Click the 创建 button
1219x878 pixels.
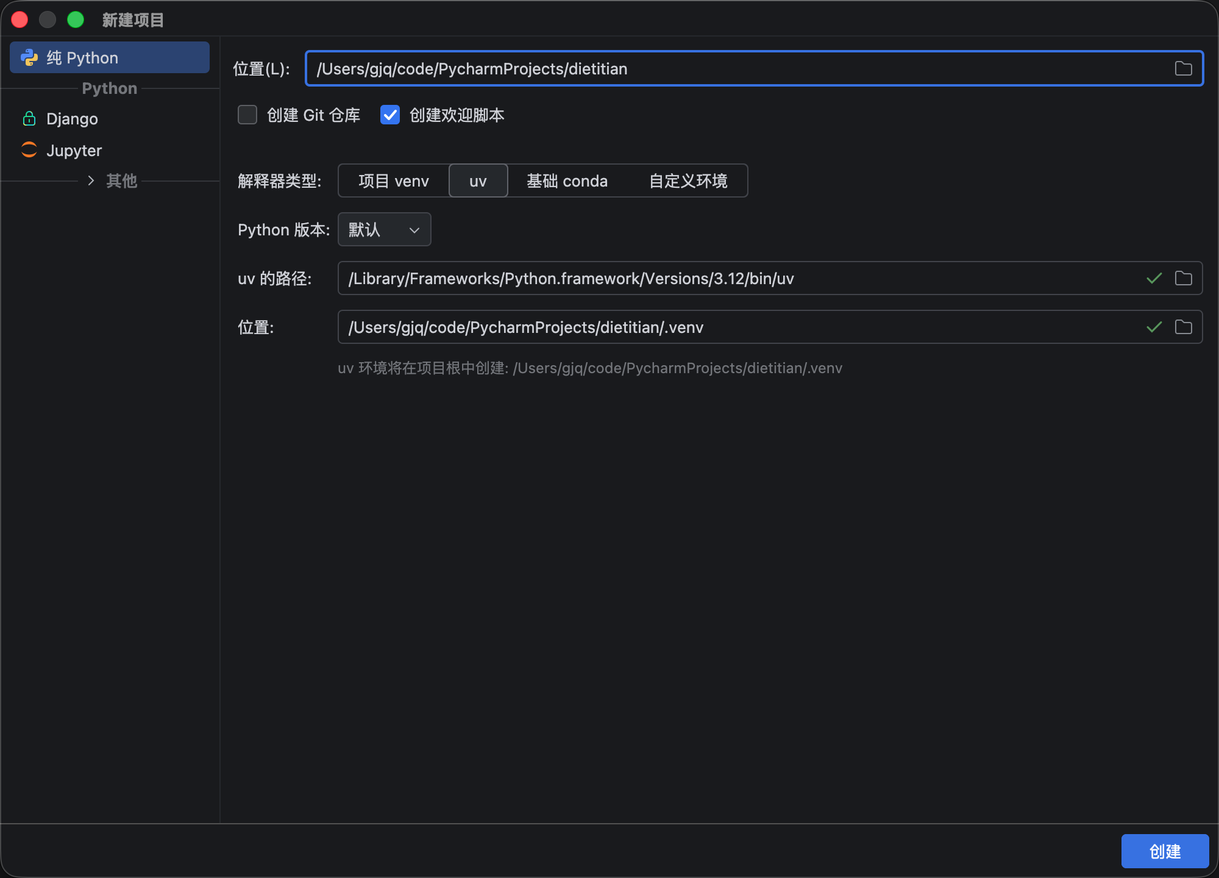[x=1165, y=851]
